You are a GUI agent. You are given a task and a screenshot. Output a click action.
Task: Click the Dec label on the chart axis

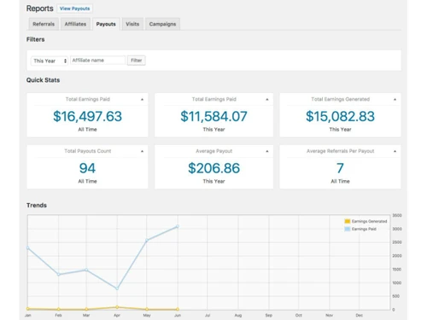[360, 315]
